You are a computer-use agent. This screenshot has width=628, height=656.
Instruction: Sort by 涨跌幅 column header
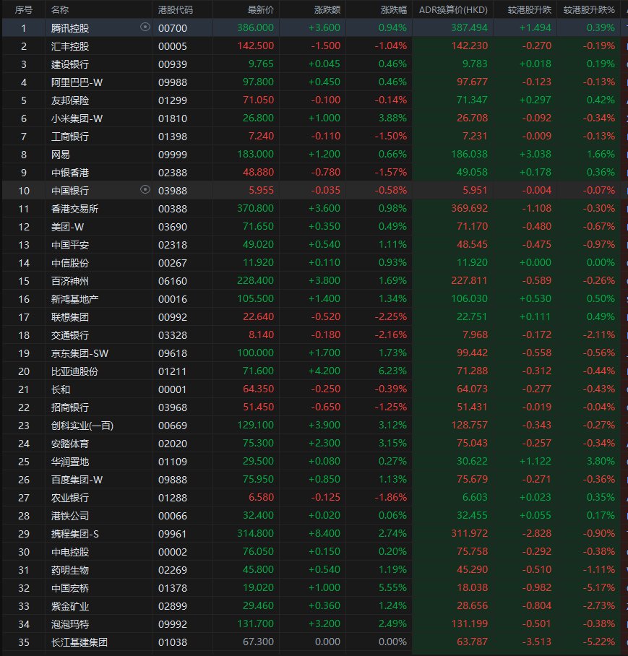coord(393,9)
